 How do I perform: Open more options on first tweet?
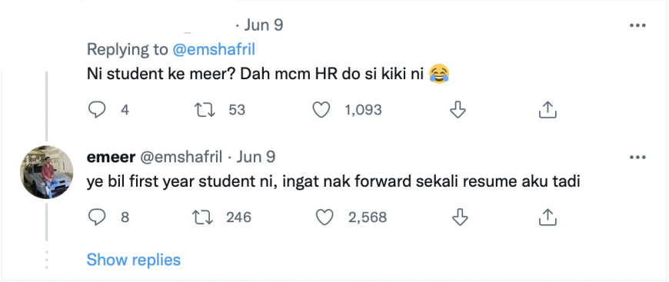[x=637, y=25]
